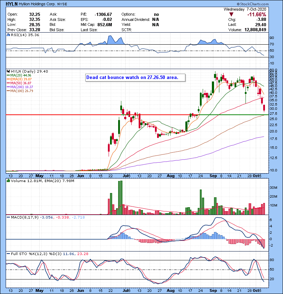283x294 pixels.
Task: Click the most recent red candlestick
Action: 264,108
